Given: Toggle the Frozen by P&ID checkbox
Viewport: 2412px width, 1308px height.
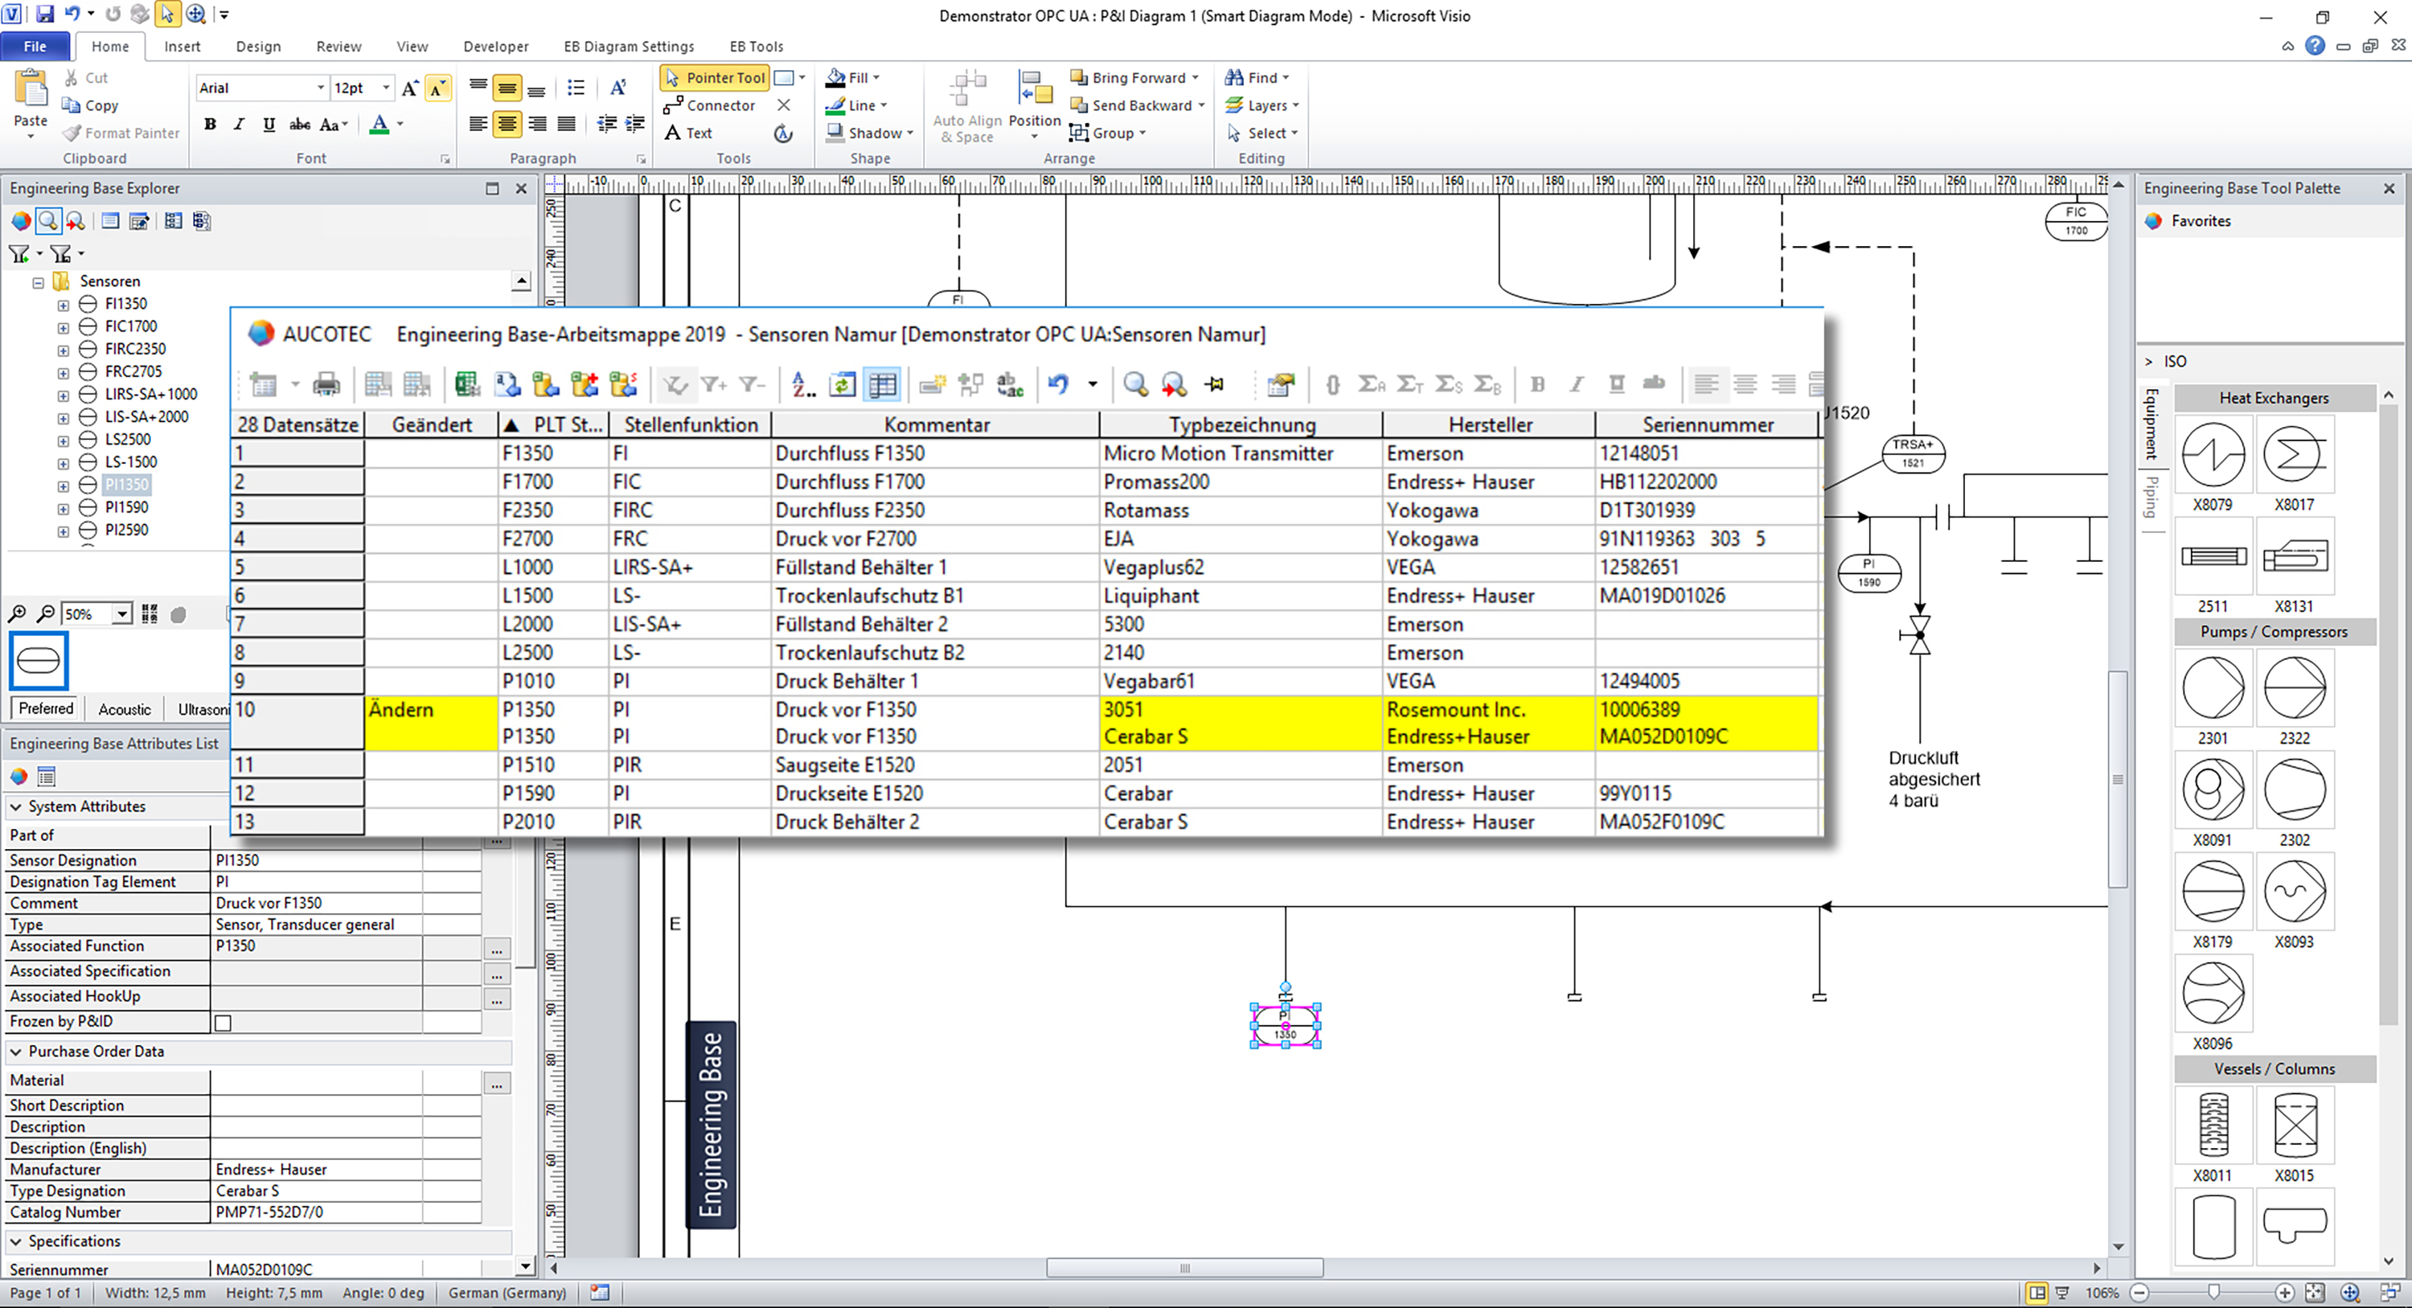Looking at the screenshot, I should pyautogui.click(x=223, y=1023).
